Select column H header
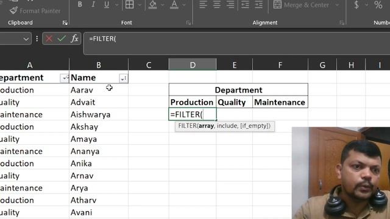This screenshot has height=219, width=390. click(351, 65)
